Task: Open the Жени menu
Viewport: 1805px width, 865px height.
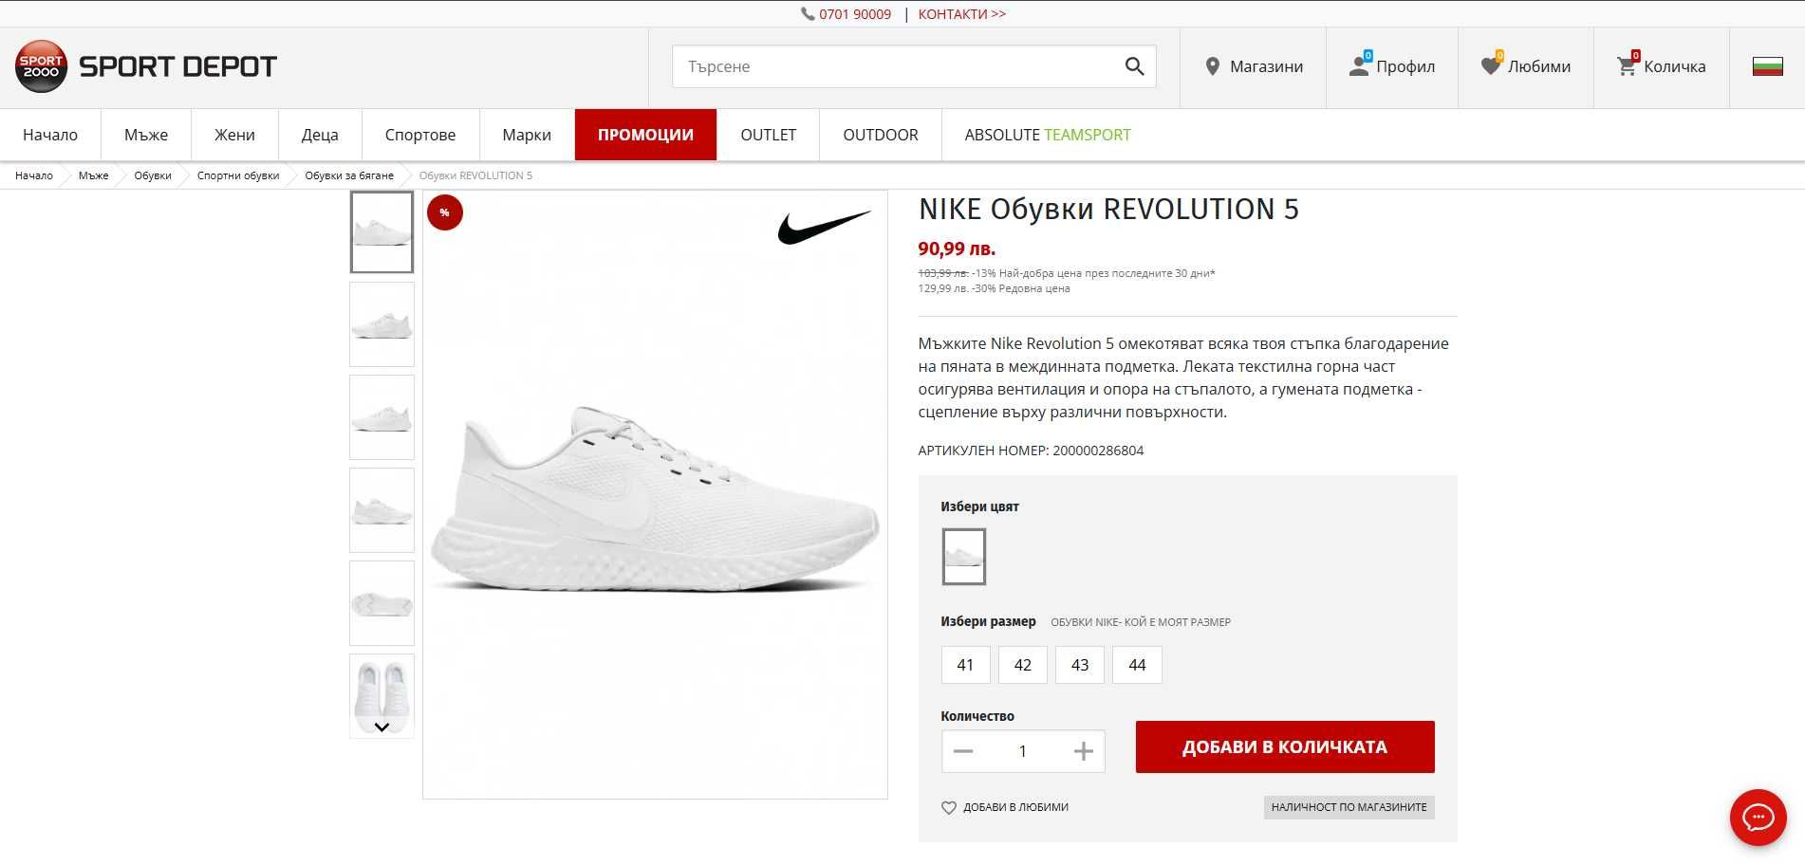Action: click(x=234, y=135)
